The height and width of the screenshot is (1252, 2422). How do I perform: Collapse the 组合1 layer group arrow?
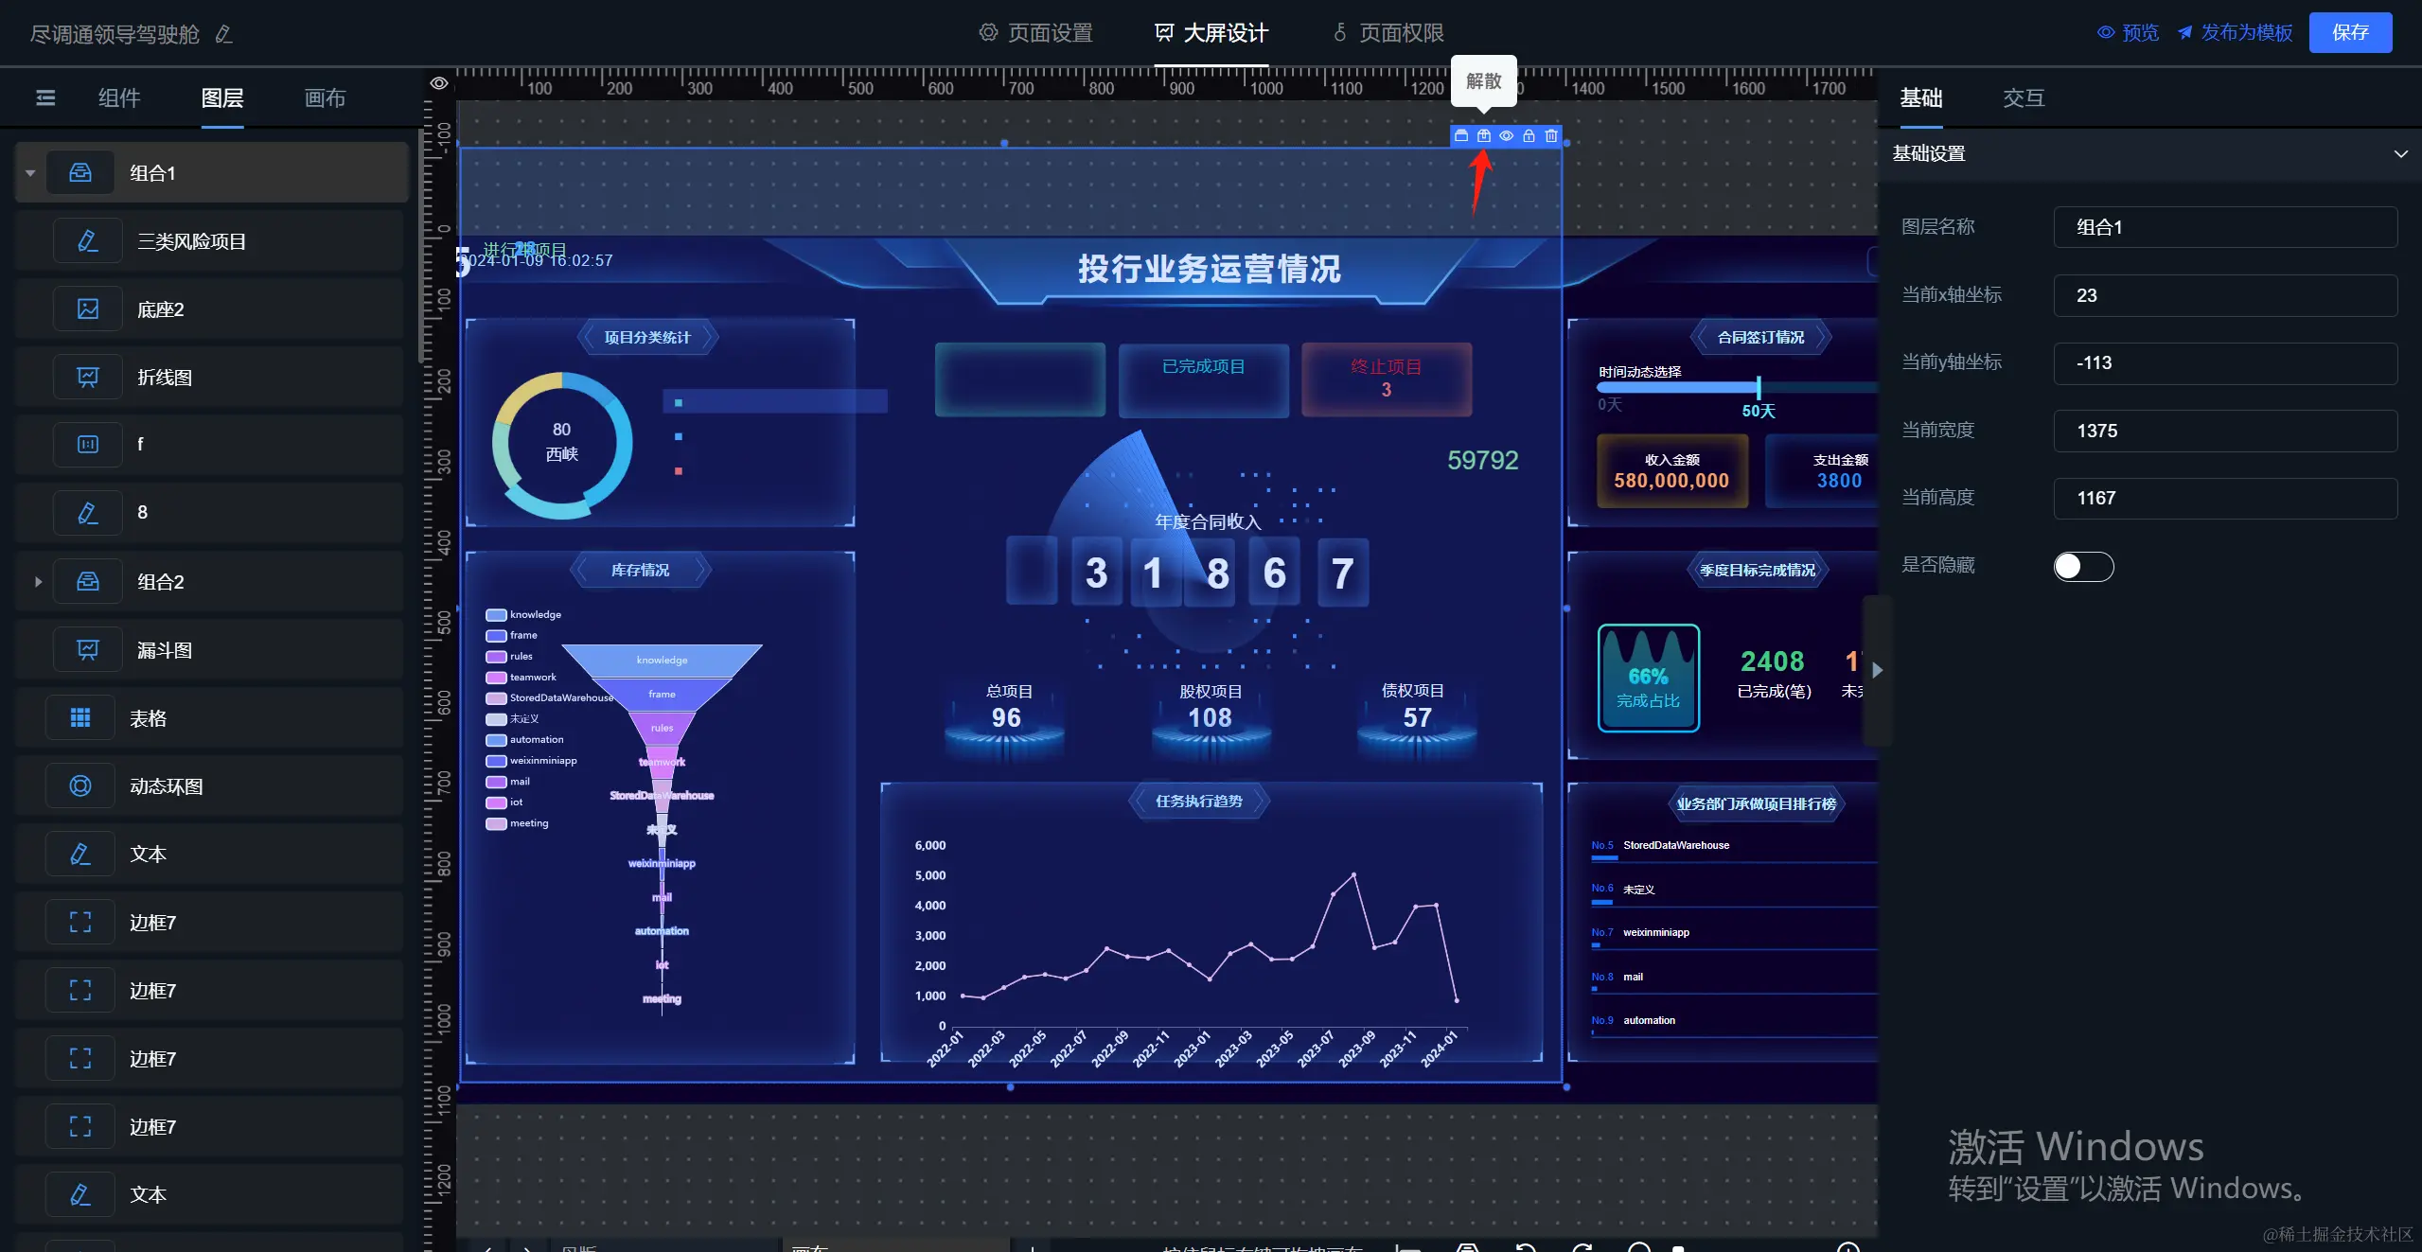tap(30, 173)
